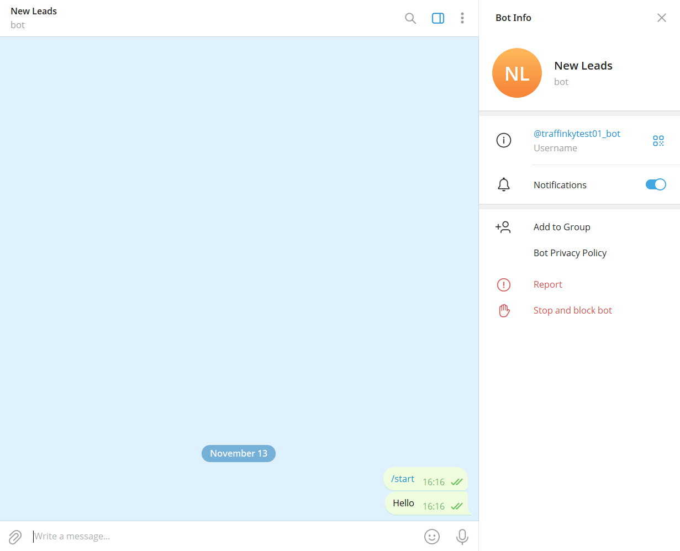The height and width of the screenshot is (551, 680).
Task: Click the red hand block icon
Action: [504, 310]
